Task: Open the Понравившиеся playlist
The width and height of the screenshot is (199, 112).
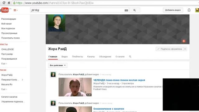Action: (9, 59)
